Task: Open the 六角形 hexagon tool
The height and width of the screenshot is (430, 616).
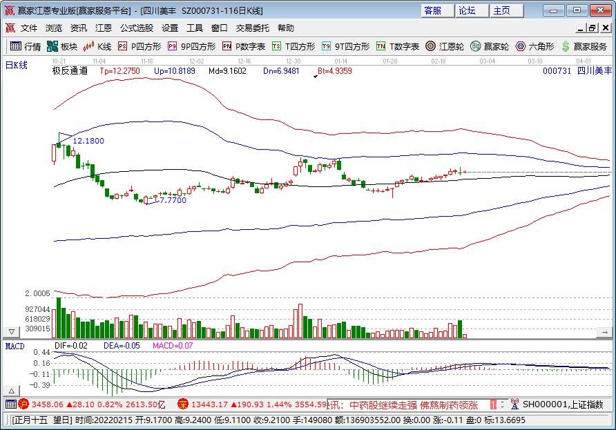Action: point(535,46)
